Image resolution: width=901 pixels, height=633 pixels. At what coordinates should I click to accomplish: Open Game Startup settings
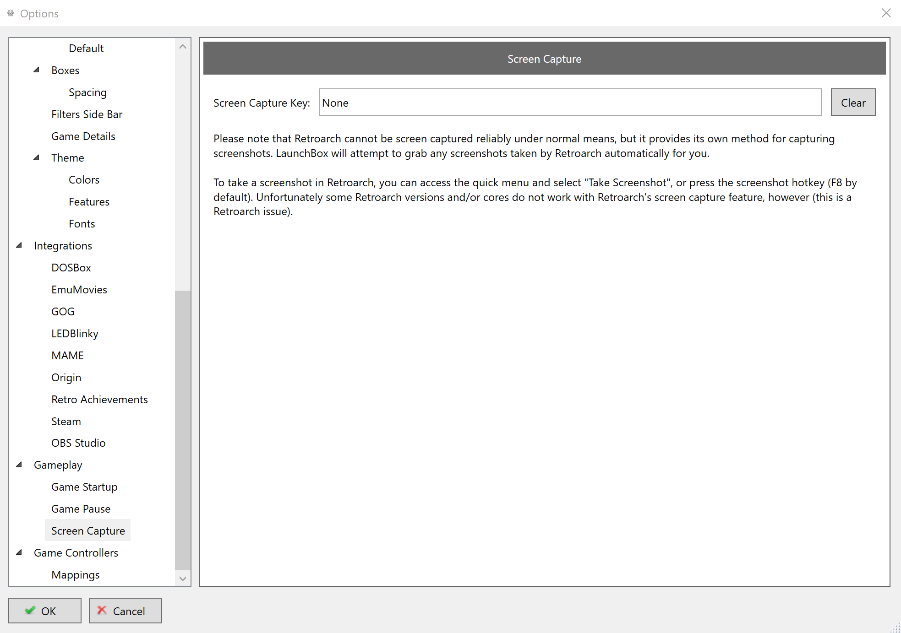point(84,487)
